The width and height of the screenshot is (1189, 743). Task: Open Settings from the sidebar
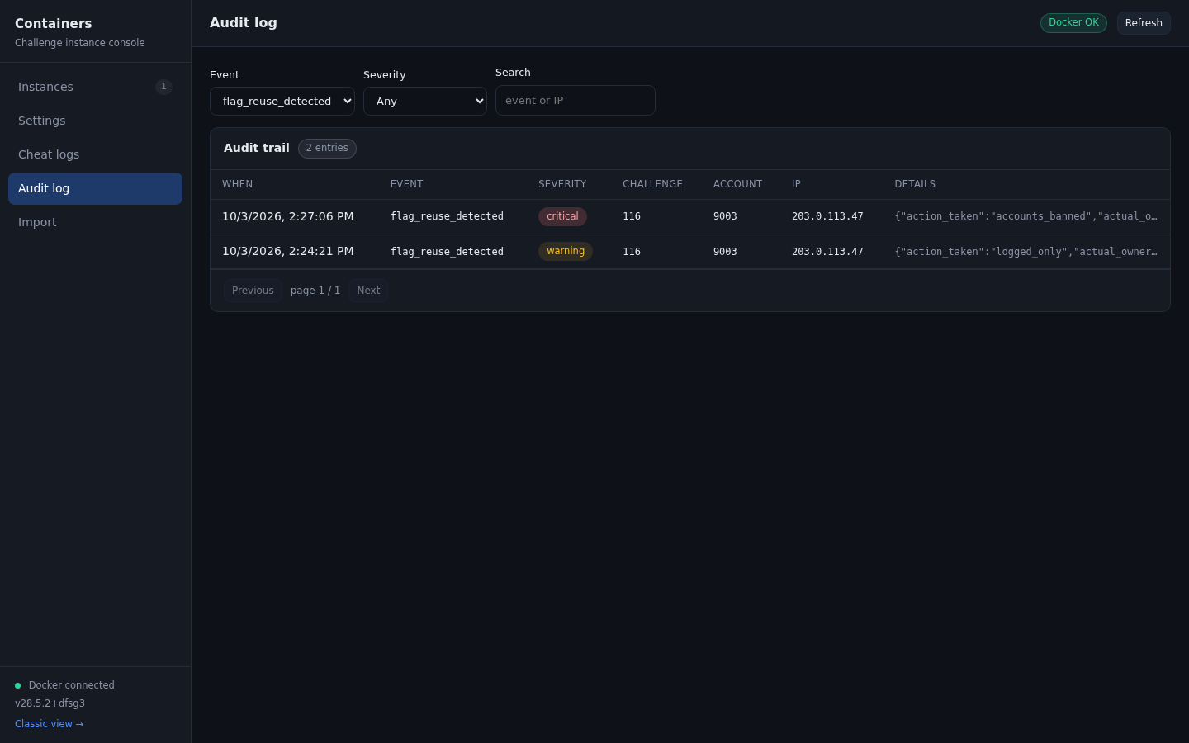[95, 121]
